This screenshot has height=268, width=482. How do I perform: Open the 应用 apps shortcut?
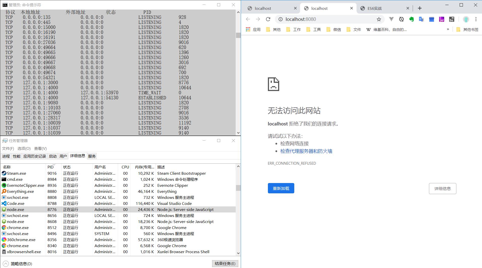pos(253,29)
